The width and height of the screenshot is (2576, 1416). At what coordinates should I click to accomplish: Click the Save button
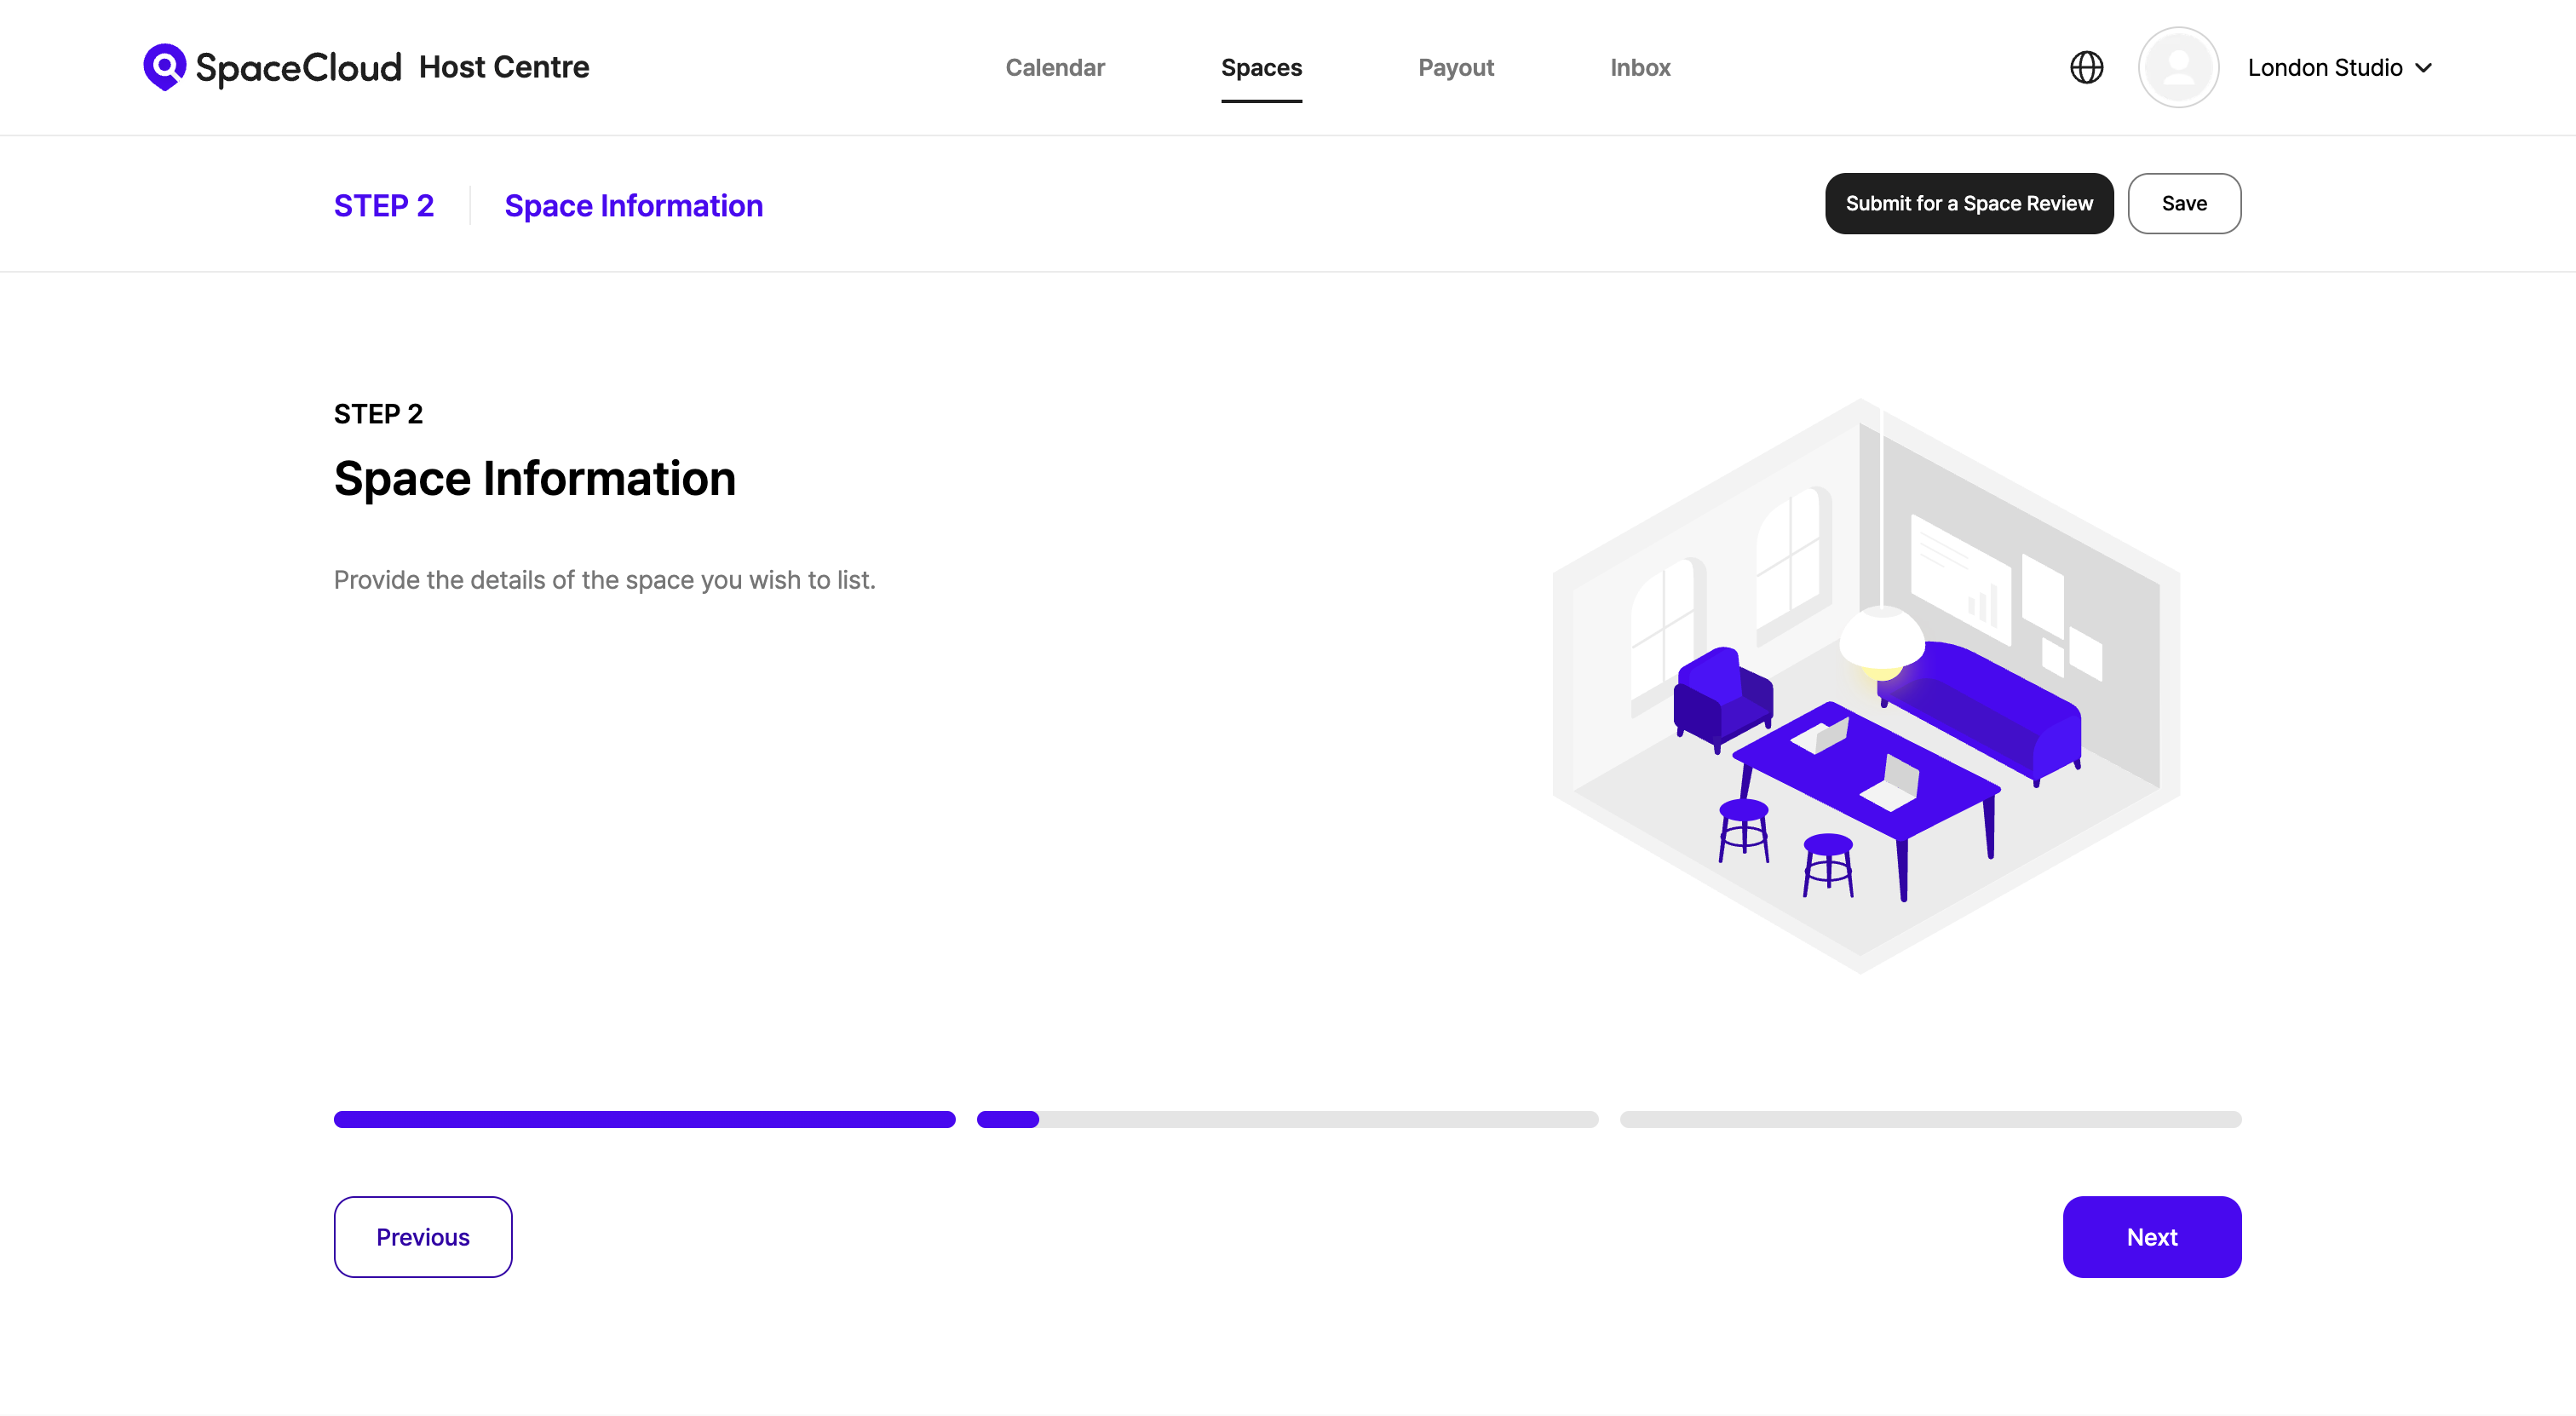pos(2183,203)
